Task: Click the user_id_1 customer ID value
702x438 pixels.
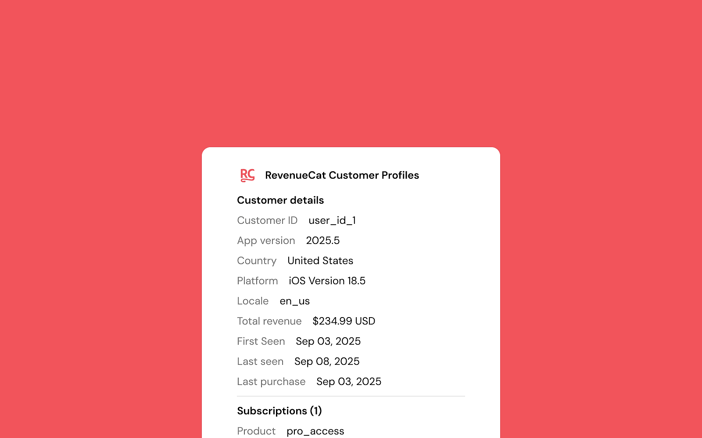Action: pyautogui.click(x=332, y=220)
